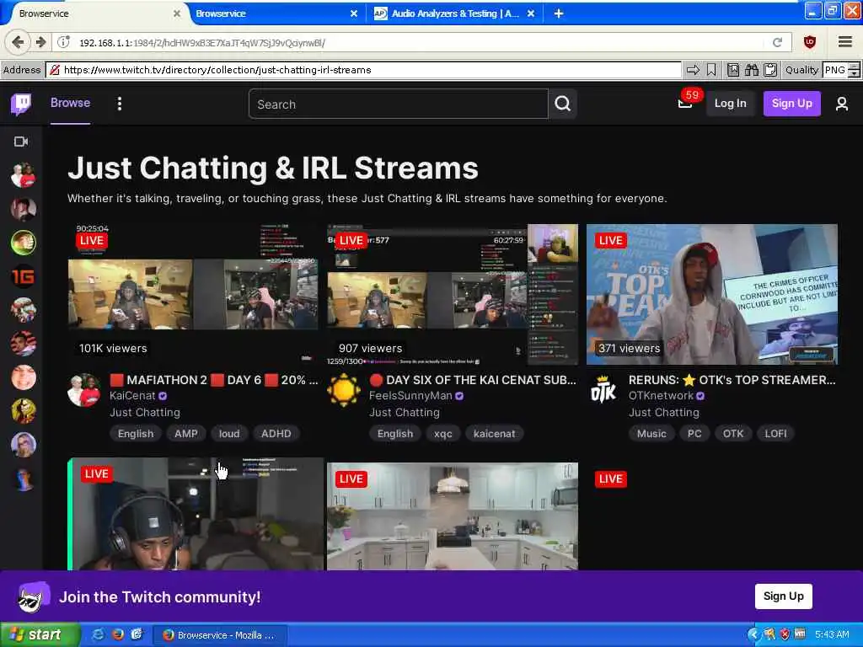Click the bookmarks page icon in Browservice toolbar
The width and height of the screenshot is (863, 647).
733,70
